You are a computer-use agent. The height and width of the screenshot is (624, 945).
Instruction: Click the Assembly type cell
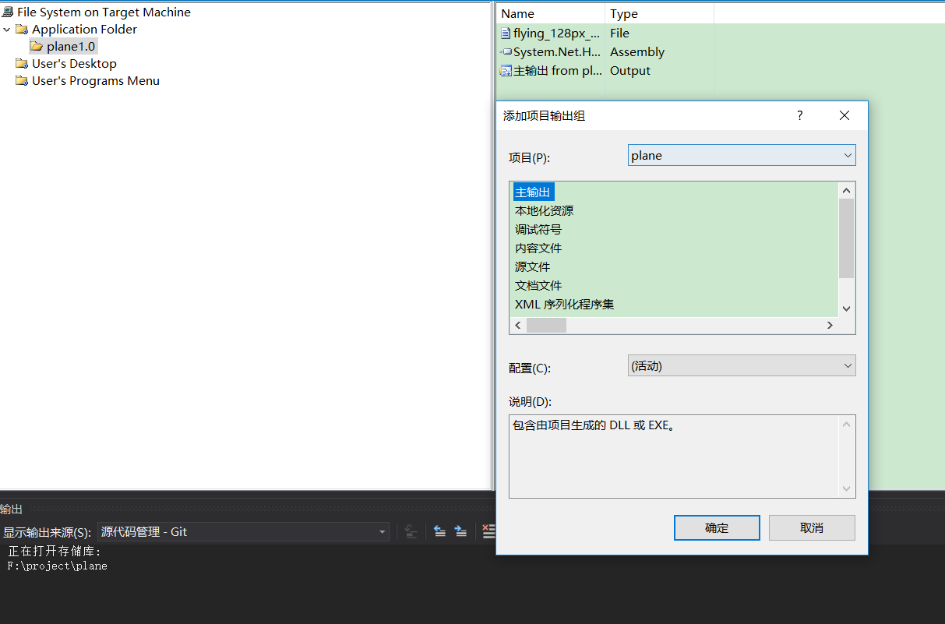tap(637, 52)
